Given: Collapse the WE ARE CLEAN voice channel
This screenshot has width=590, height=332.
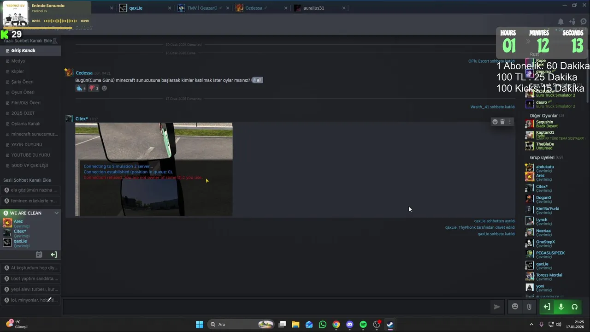Looking at the screenshot, I should 56,213.
